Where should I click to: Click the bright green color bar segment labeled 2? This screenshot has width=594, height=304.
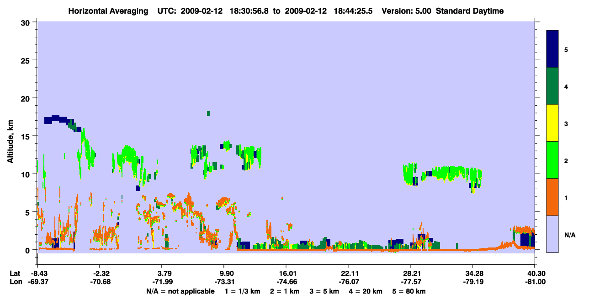(x=552, y=160)
